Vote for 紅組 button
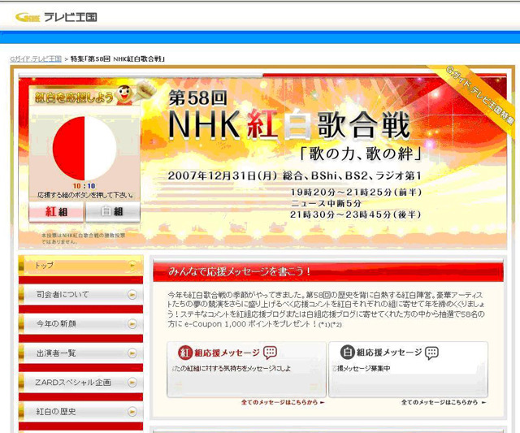 pyautogui.click(x=56, y=211)
